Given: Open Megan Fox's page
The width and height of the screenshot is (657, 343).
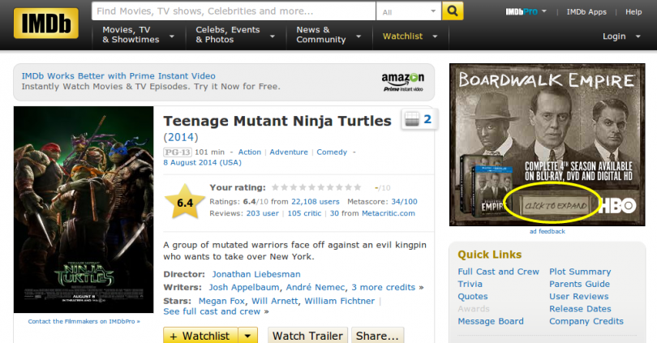Looking at the screenshot, I should [x=221, y=301].
